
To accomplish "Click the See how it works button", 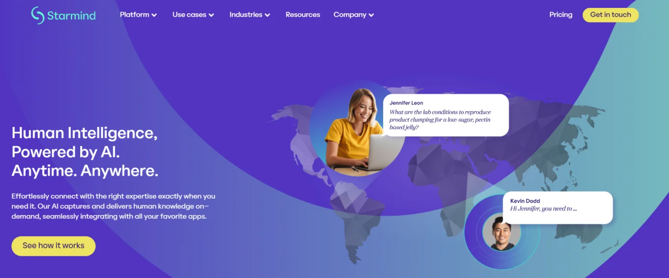I will tap(54, 246).
